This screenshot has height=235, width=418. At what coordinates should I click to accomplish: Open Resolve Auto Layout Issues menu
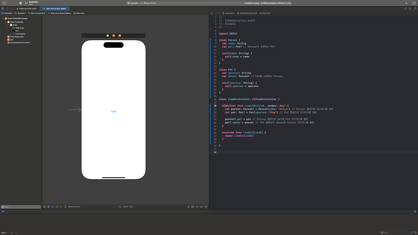[x=201, y=207]
